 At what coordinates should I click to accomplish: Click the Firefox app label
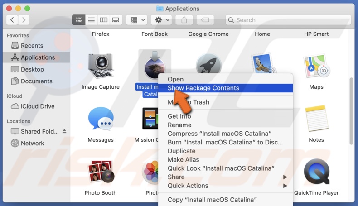pos(101,34)
